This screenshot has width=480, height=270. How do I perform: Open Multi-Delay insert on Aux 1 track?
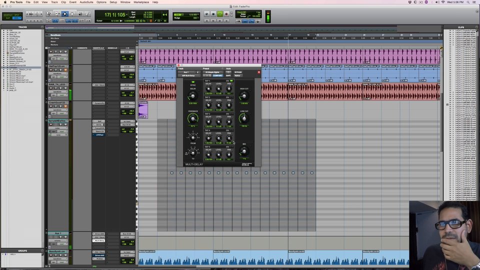tap(98, 240)
